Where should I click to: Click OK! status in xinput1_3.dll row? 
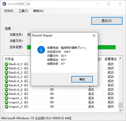[x=52, y=106]
